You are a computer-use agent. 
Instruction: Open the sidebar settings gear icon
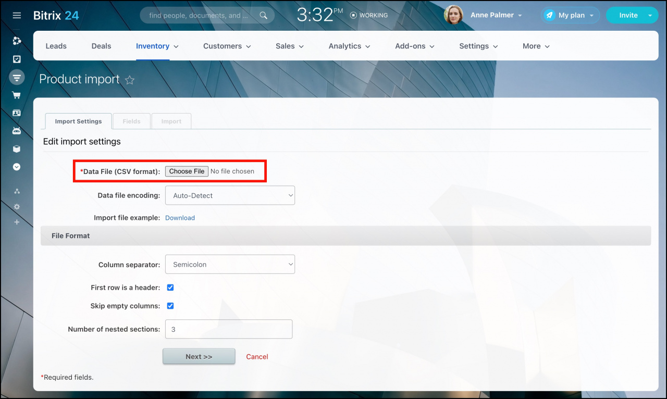click(17, 207)
